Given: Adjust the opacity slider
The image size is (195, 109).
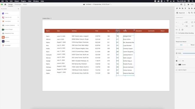Looking at the screenshot, I should [x=189, y=53].
